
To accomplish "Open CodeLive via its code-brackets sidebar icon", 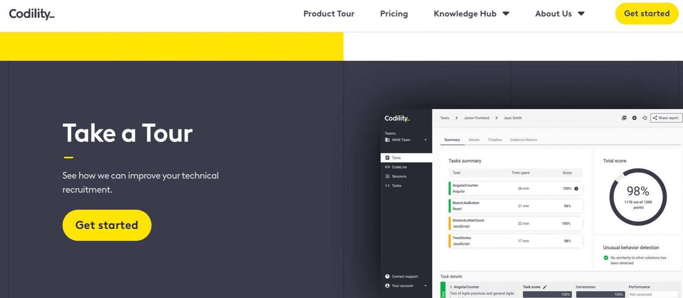I will point(388,167).
